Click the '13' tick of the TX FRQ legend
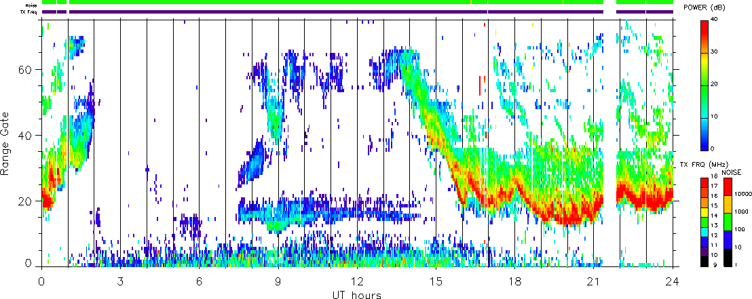This screenshot has height=299, width=752. [715, 226]
